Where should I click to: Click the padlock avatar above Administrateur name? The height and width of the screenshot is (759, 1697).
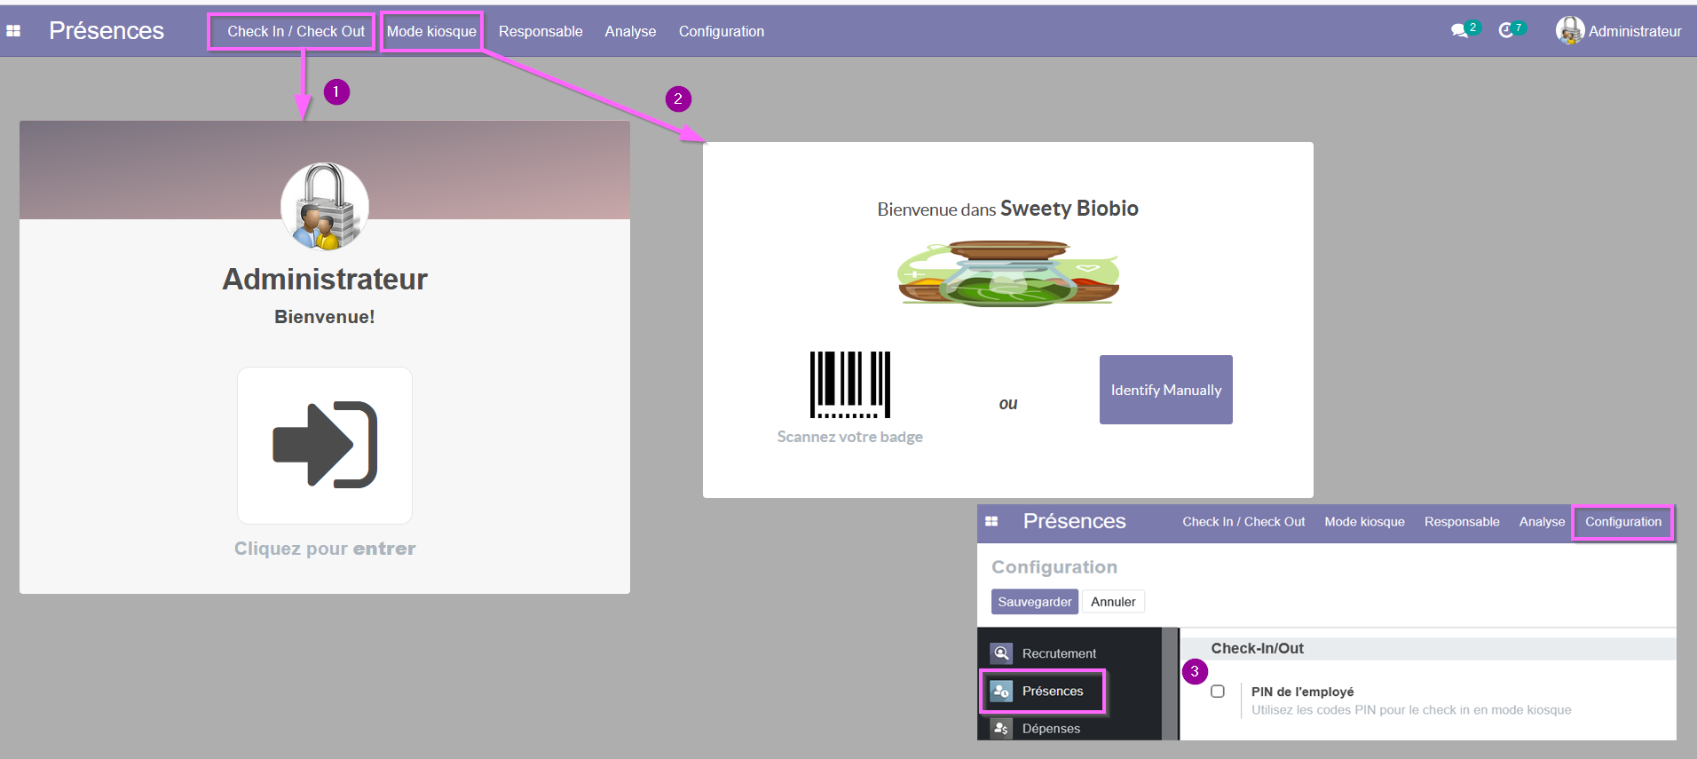(325, 206)
